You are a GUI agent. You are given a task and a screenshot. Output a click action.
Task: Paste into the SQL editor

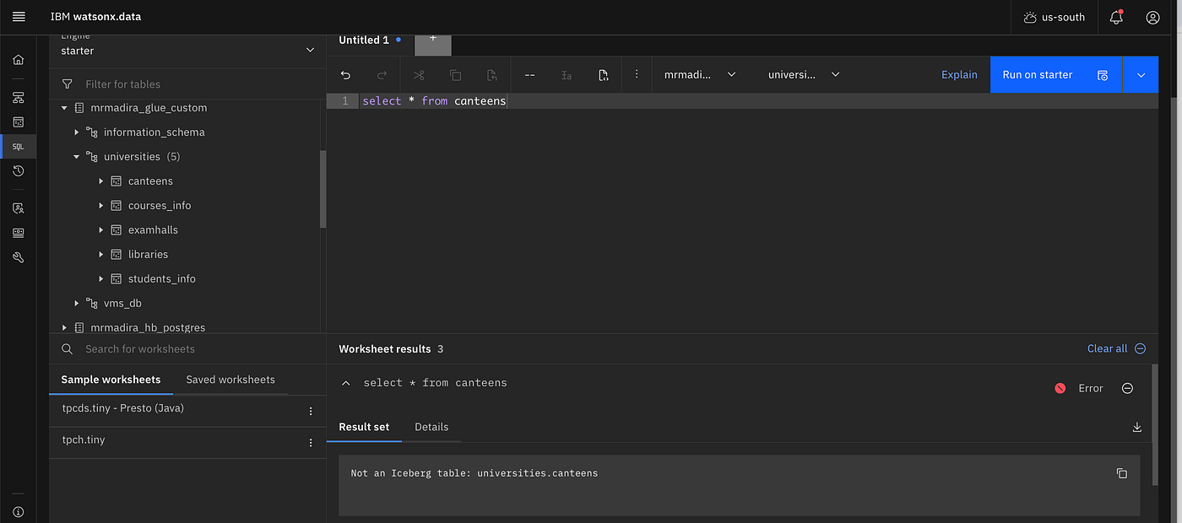tap(492, 75)
